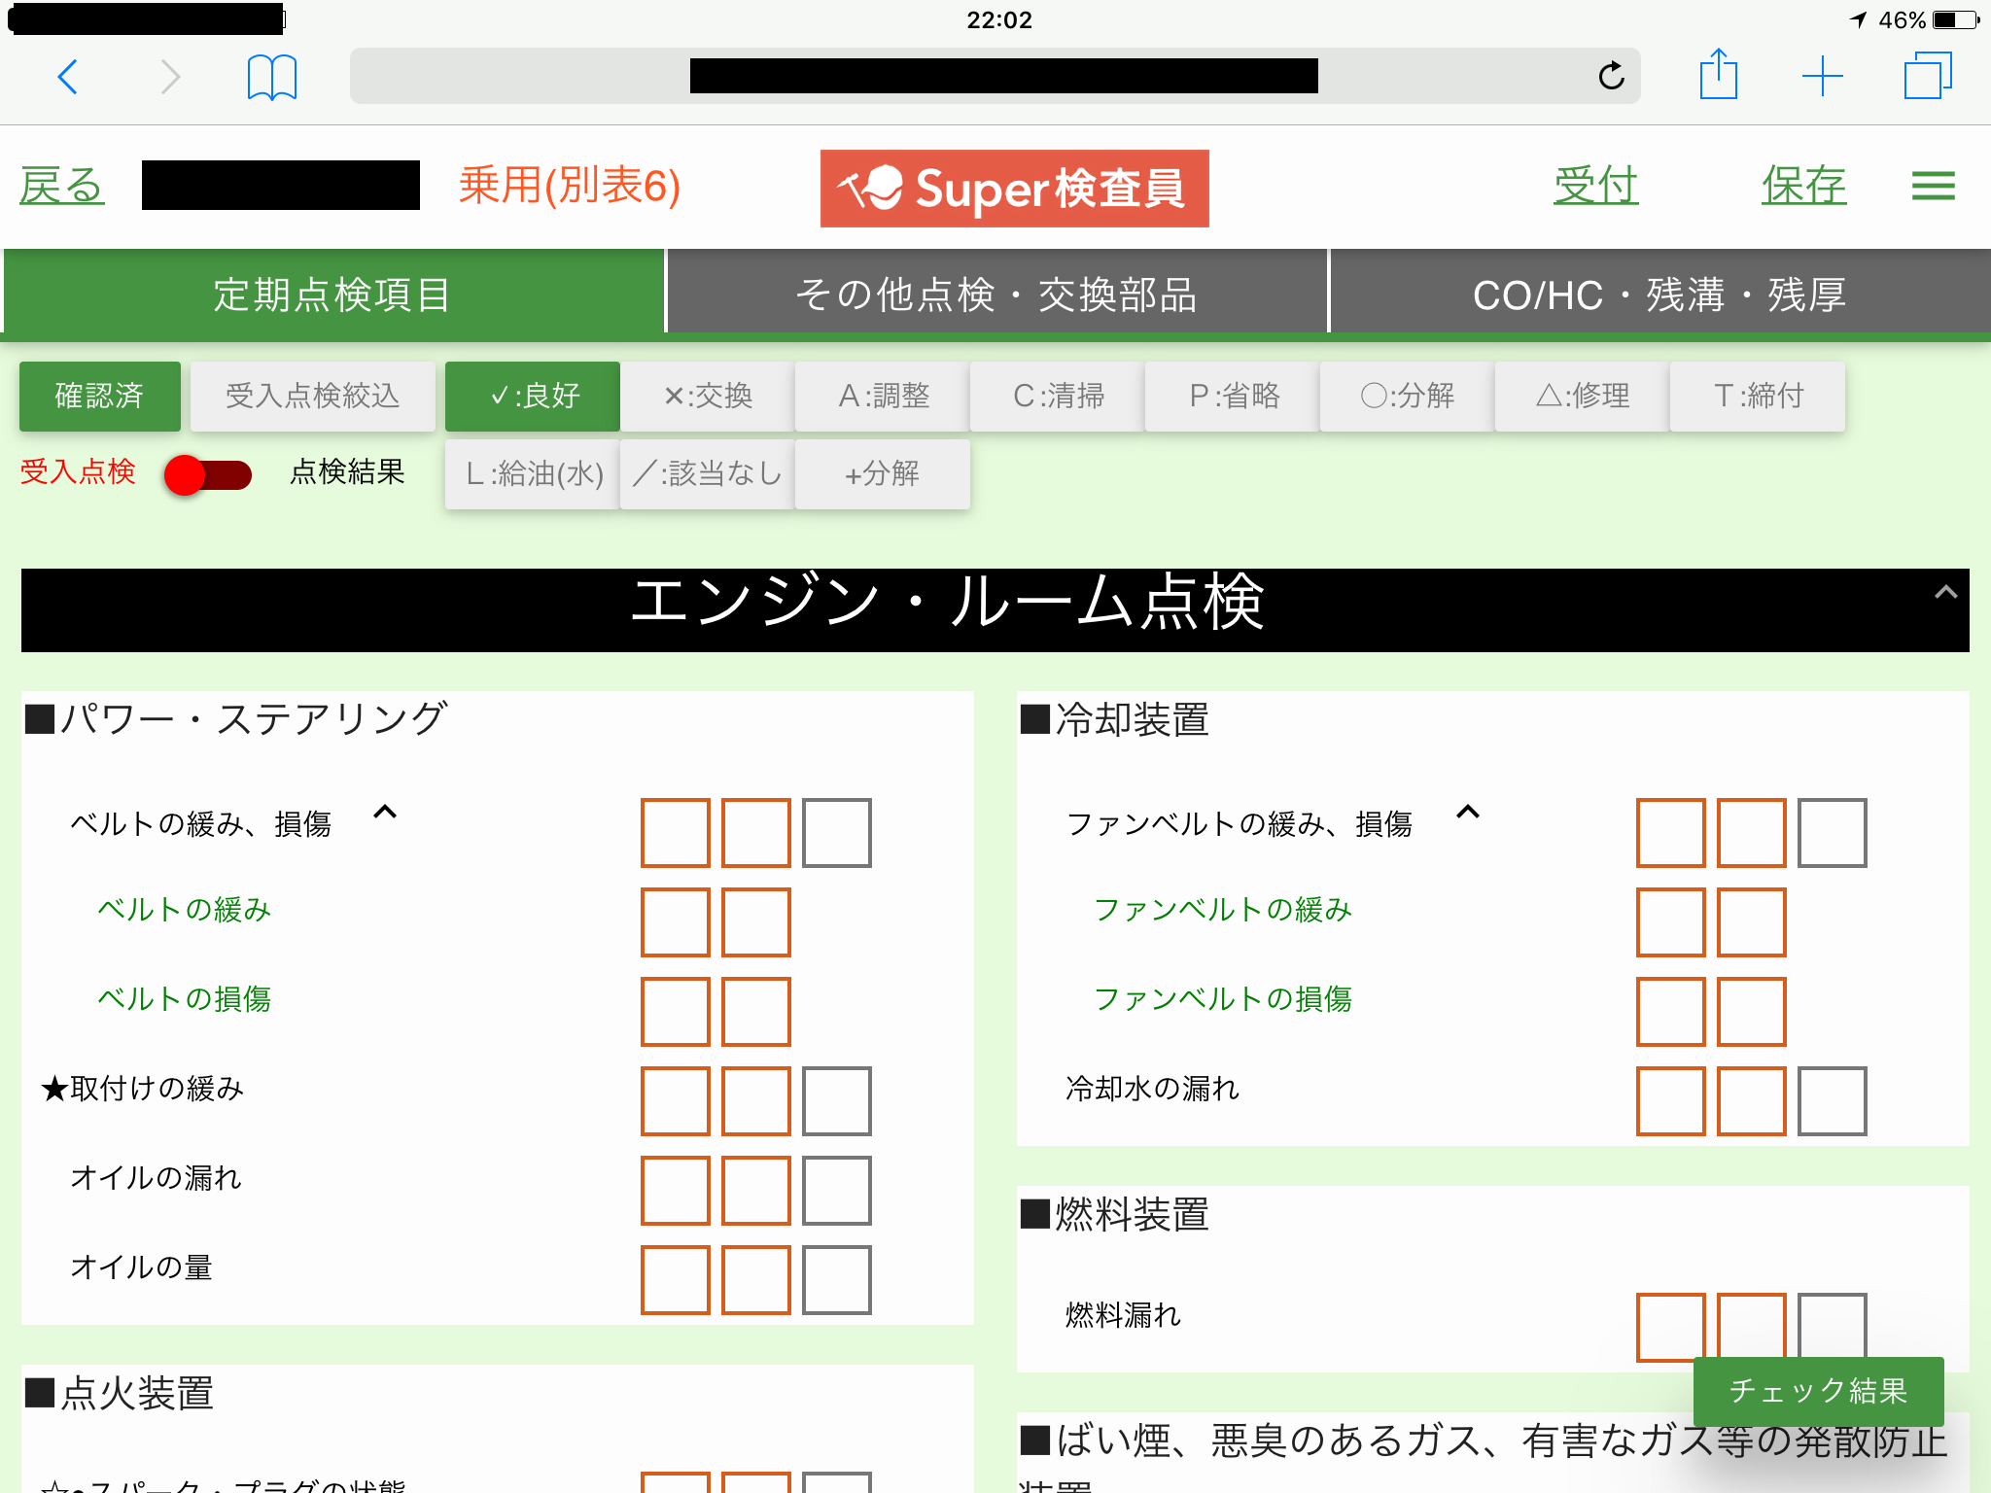Click the +分解 button
This screenshot has height=1493, width=1991.
pos(883,473)
